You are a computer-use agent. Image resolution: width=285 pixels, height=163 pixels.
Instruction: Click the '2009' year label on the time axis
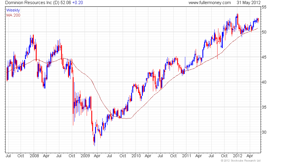coord(85,156)
